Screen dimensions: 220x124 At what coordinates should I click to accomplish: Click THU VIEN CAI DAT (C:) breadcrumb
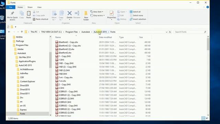(52, 32)
